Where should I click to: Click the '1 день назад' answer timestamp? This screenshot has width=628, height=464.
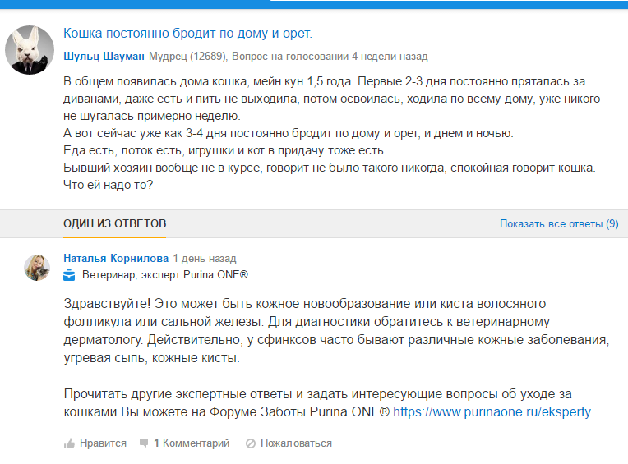(x=204, y=257)
